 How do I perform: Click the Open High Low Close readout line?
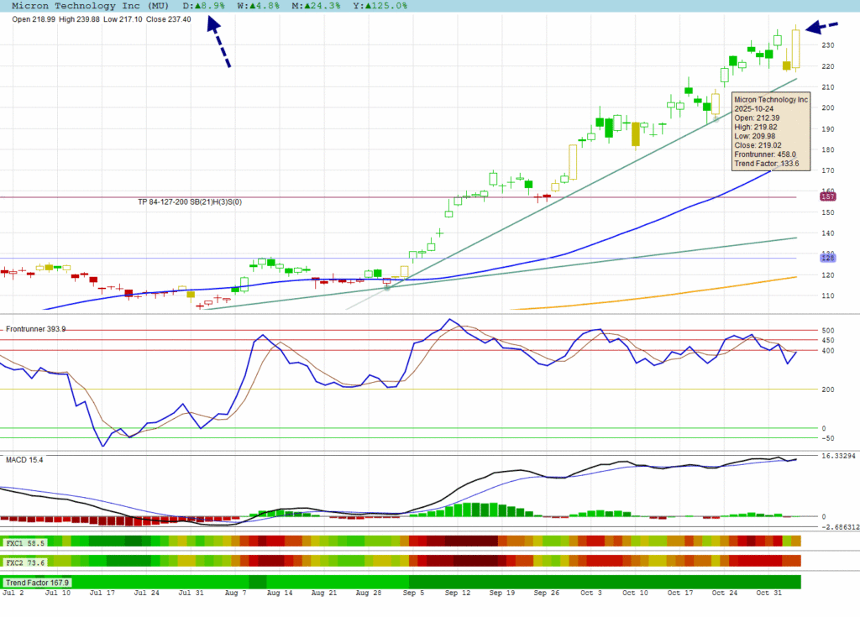pyautogui.click(x=102, y=19)
